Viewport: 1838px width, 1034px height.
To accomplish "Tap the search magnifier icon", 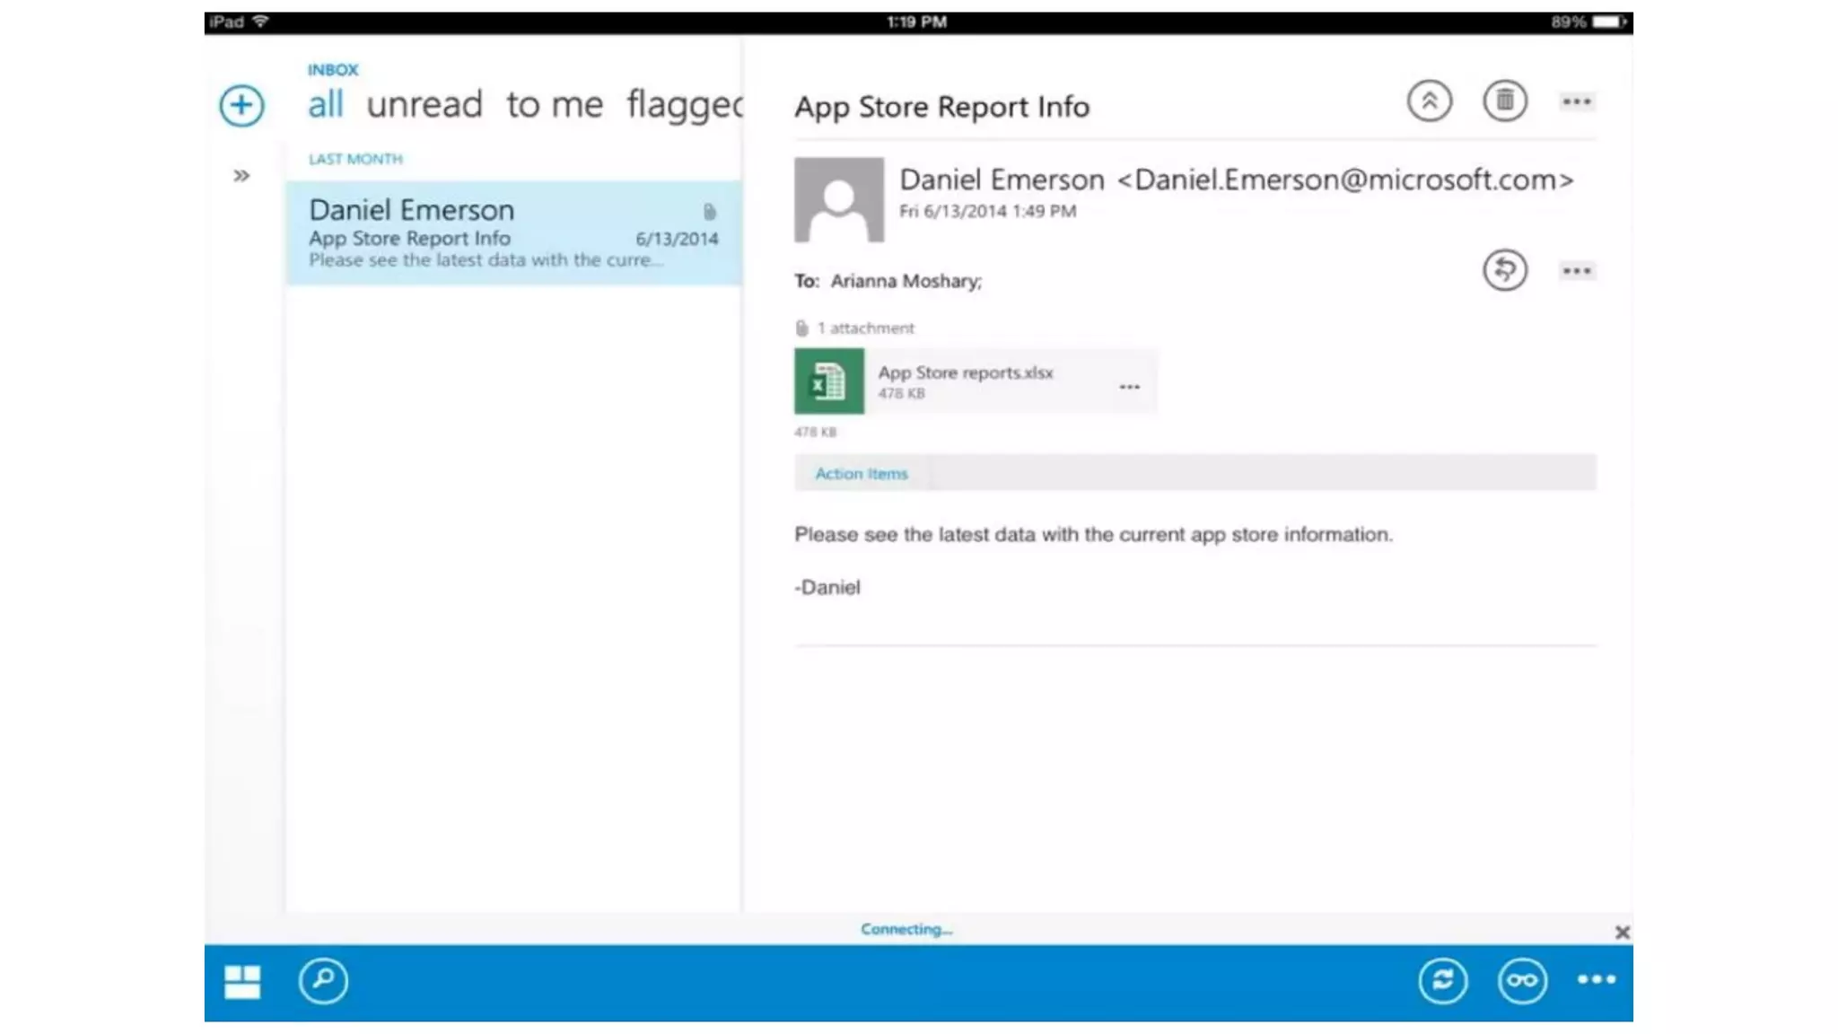I will click(x=323, y=981).
